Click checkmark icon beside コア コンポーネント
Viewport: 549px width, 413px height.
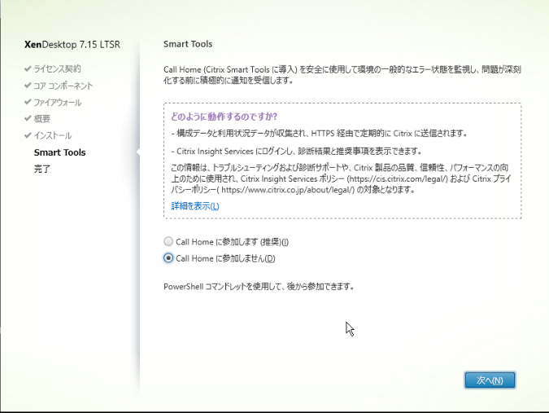click(28, 86)
